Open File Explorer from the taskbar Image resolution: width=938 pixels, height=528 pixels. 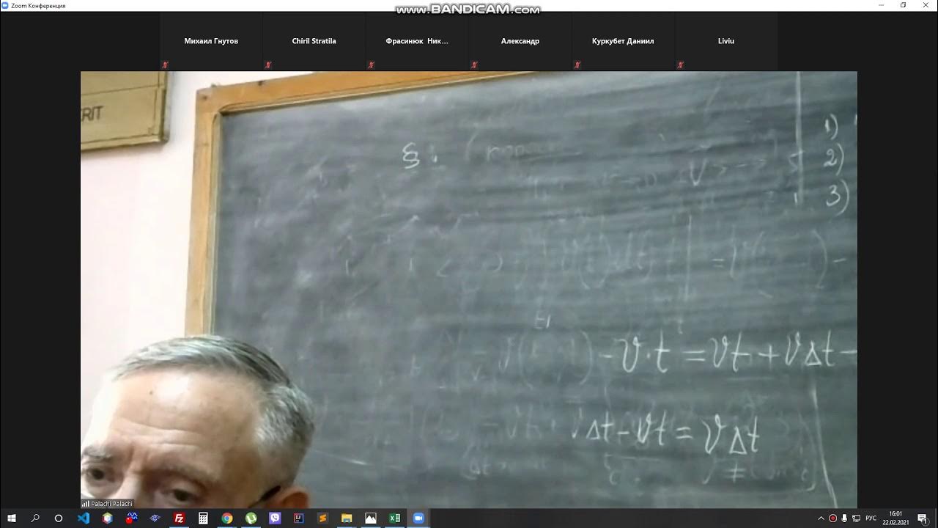point(347,518)
